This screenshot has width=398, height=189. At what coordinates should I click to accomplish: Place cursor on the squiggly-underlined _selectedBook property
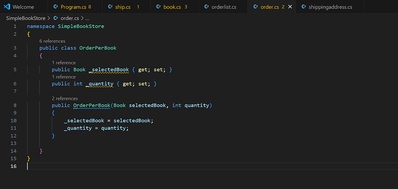tap(110, 70)
